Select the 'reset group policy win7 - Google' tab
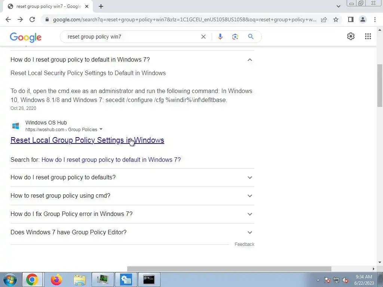The height and width of the screenshot is (287, 383). [x=48, y=7]
